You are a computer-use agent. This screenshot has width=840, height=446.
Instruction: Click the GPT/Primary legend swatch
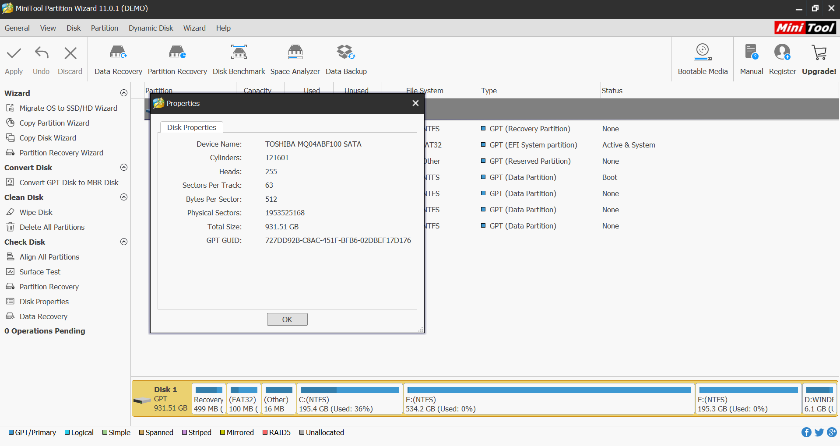11,432
